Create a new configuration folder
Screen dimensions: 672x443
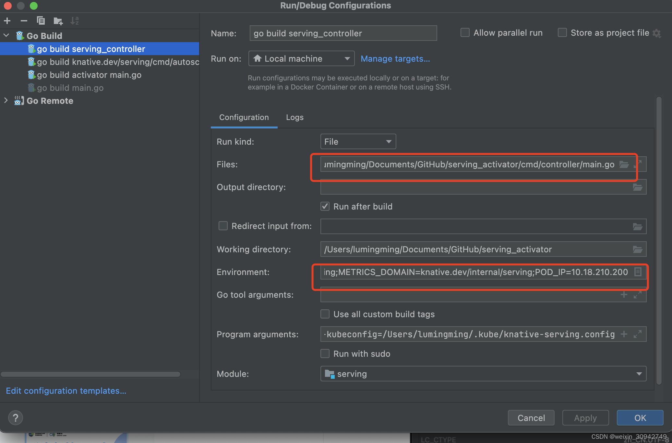coord(58,20)
